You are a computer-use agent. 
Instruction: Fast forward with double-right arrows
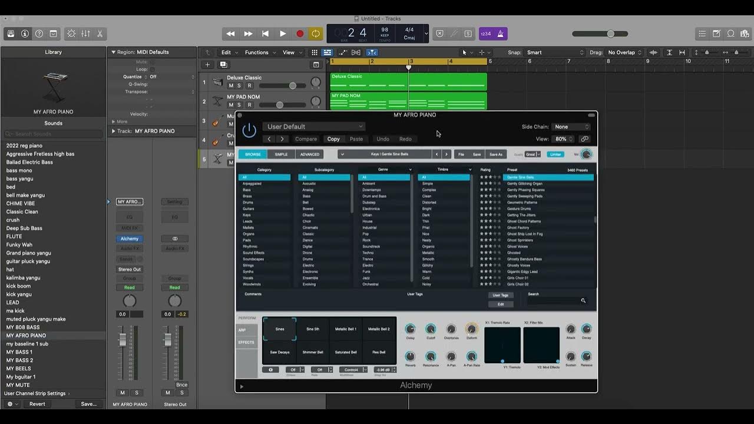[248, 34]
